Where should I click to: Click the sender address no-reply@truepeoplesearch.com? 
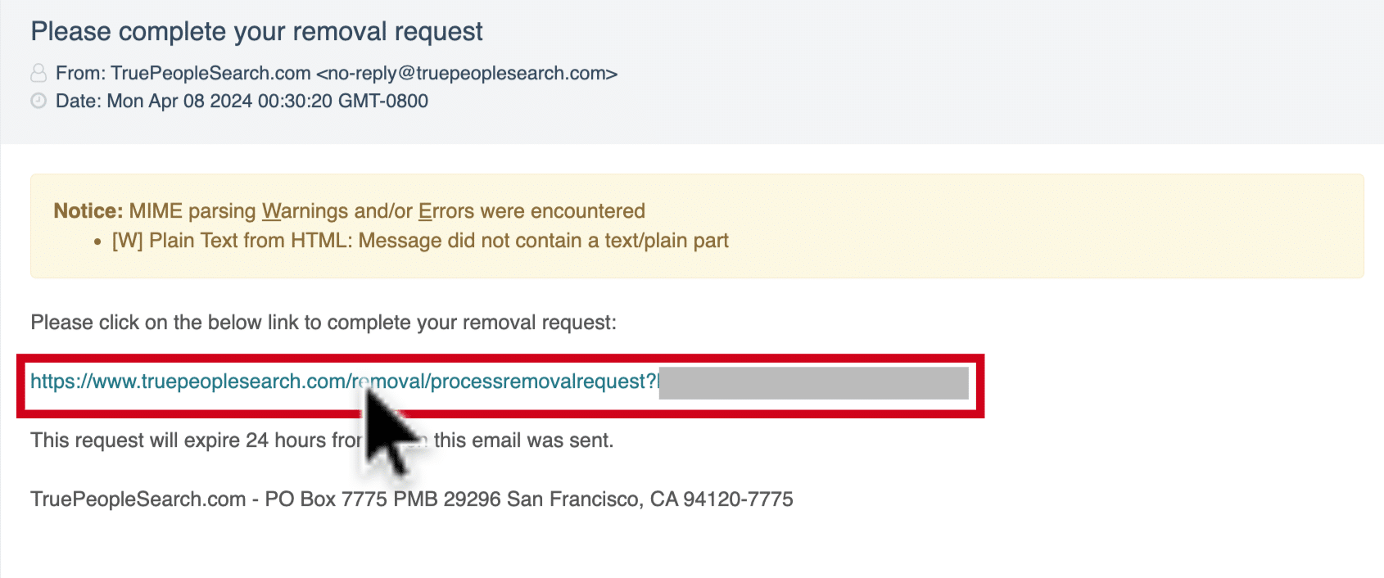tap(467, 73)
